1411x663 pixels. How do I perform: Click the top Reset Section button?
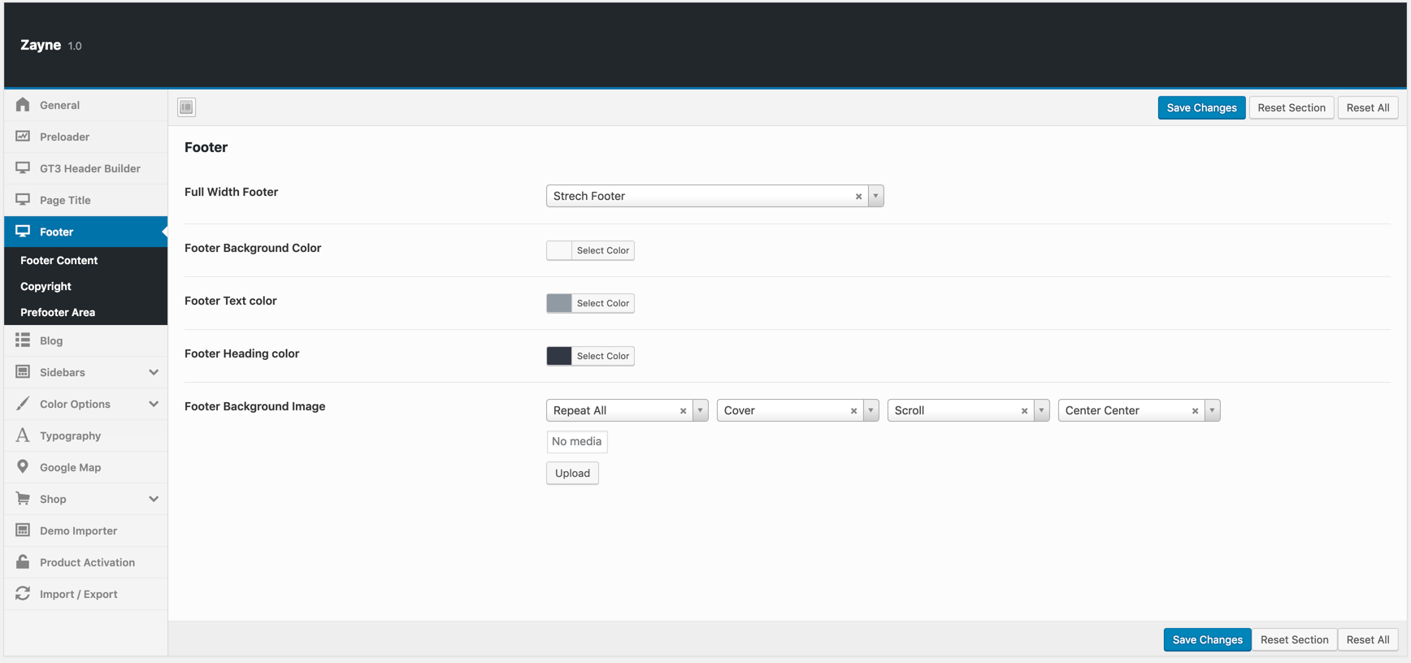pyautogui.click(x=1292, y=107)
